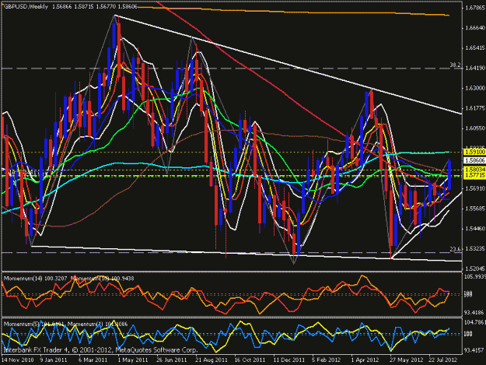The image size is (486, 365).
Task: Click the 14 Nov 2010 date label
Action: [x=17, y=360]
